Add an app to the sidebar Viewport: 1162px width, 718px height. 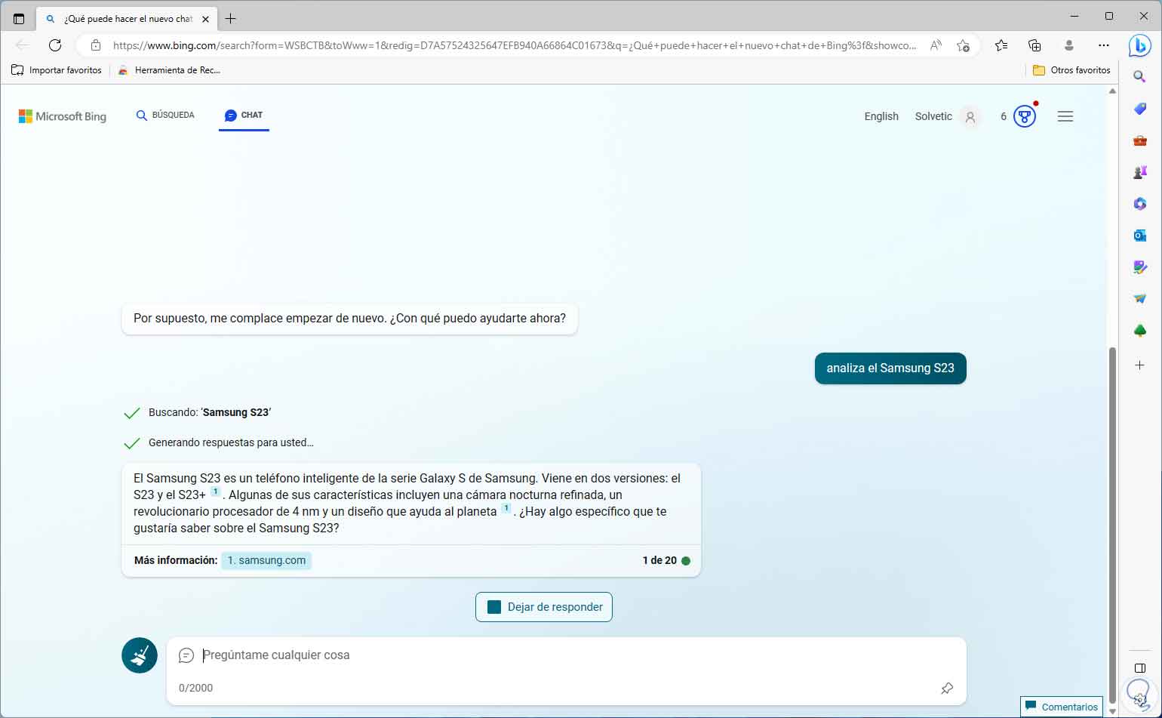[x=1139, y=365]
